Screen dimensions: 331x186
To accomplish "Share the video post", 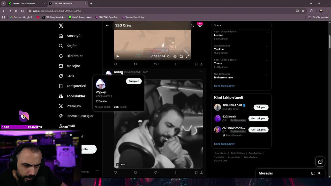I will [x=201, y=64].
